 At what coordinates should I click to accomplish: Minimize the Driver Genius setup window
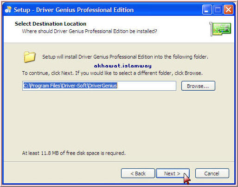(x=207, y=10)
